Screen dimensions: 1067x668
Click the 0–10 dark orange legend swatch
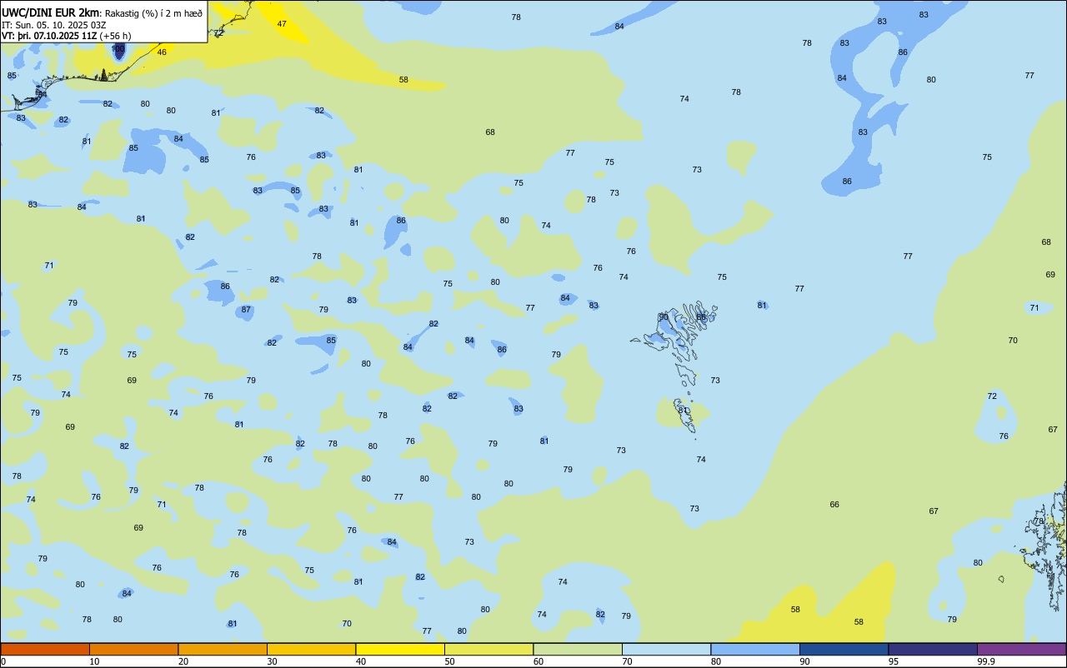45,649
